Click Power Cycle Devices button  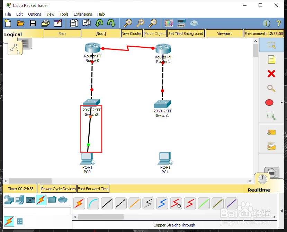59,189
